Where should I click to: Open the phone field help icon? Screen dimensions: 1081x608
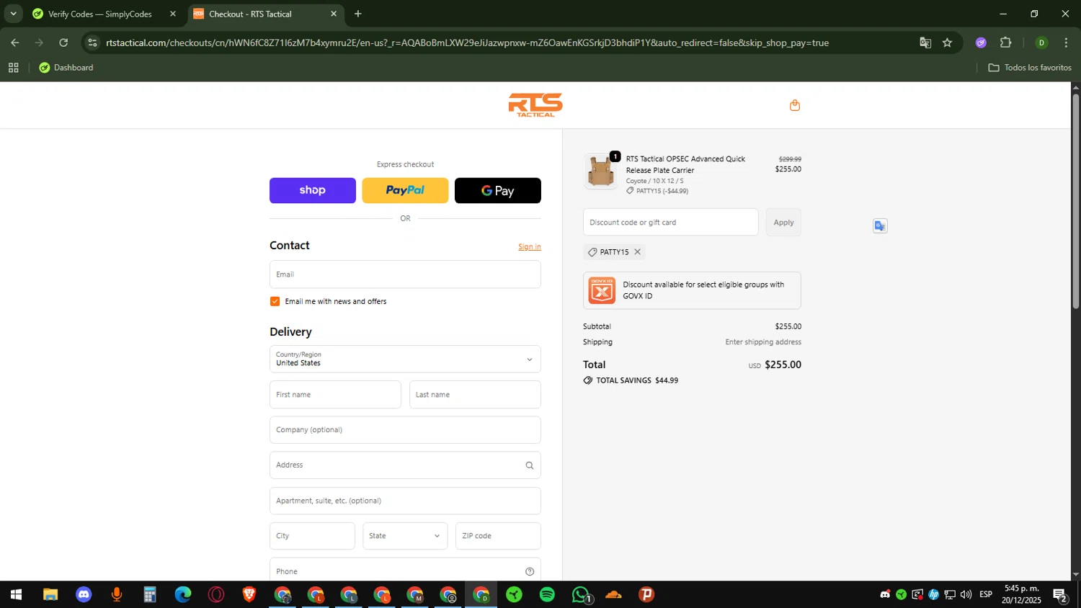click(x=530, y=571)
